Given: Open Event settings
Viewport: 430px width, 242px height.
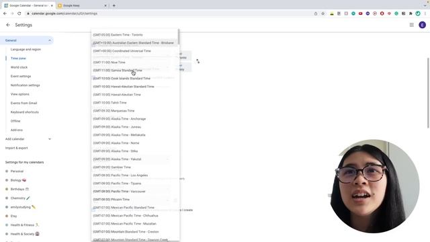Looking at the screenshot, I should click(x=21, y=76).
